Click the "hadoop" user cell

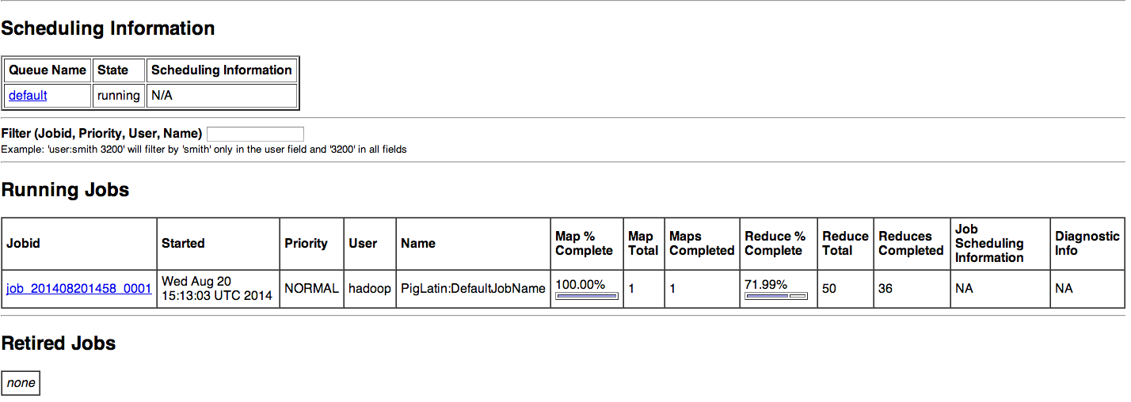click(370, 289)
